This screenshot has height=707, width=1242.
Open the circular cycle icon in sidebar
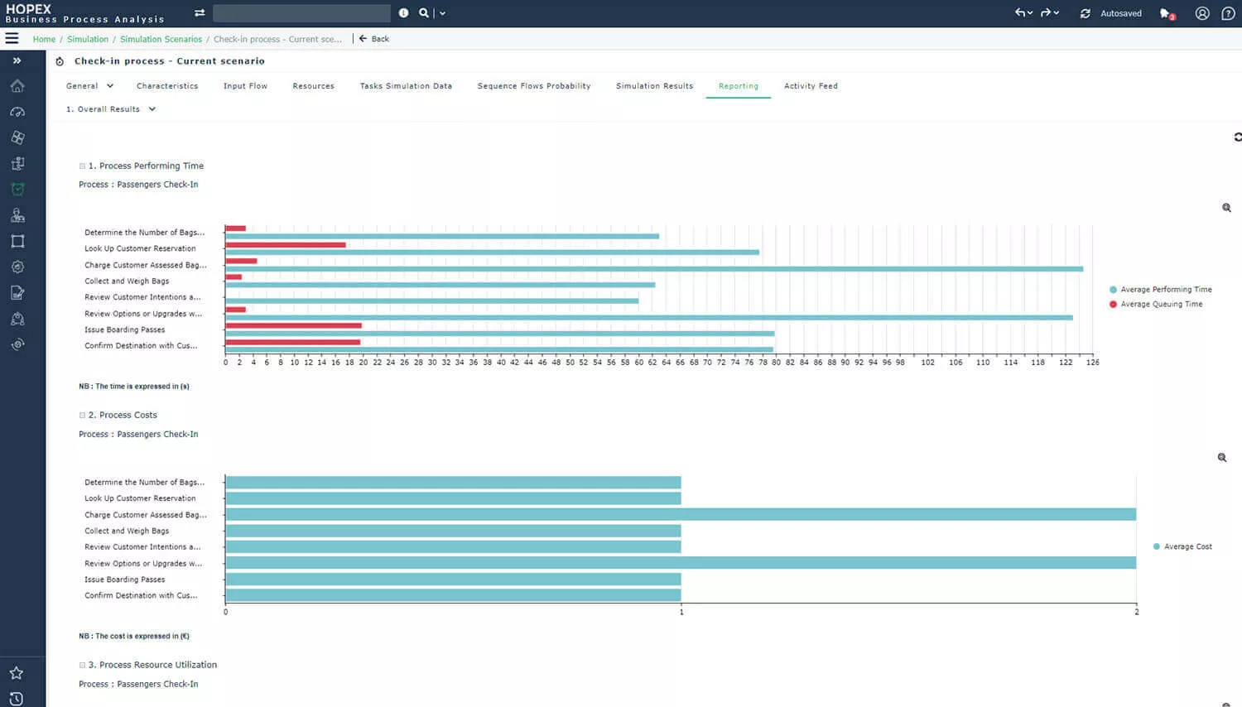[x=17, y=344]
